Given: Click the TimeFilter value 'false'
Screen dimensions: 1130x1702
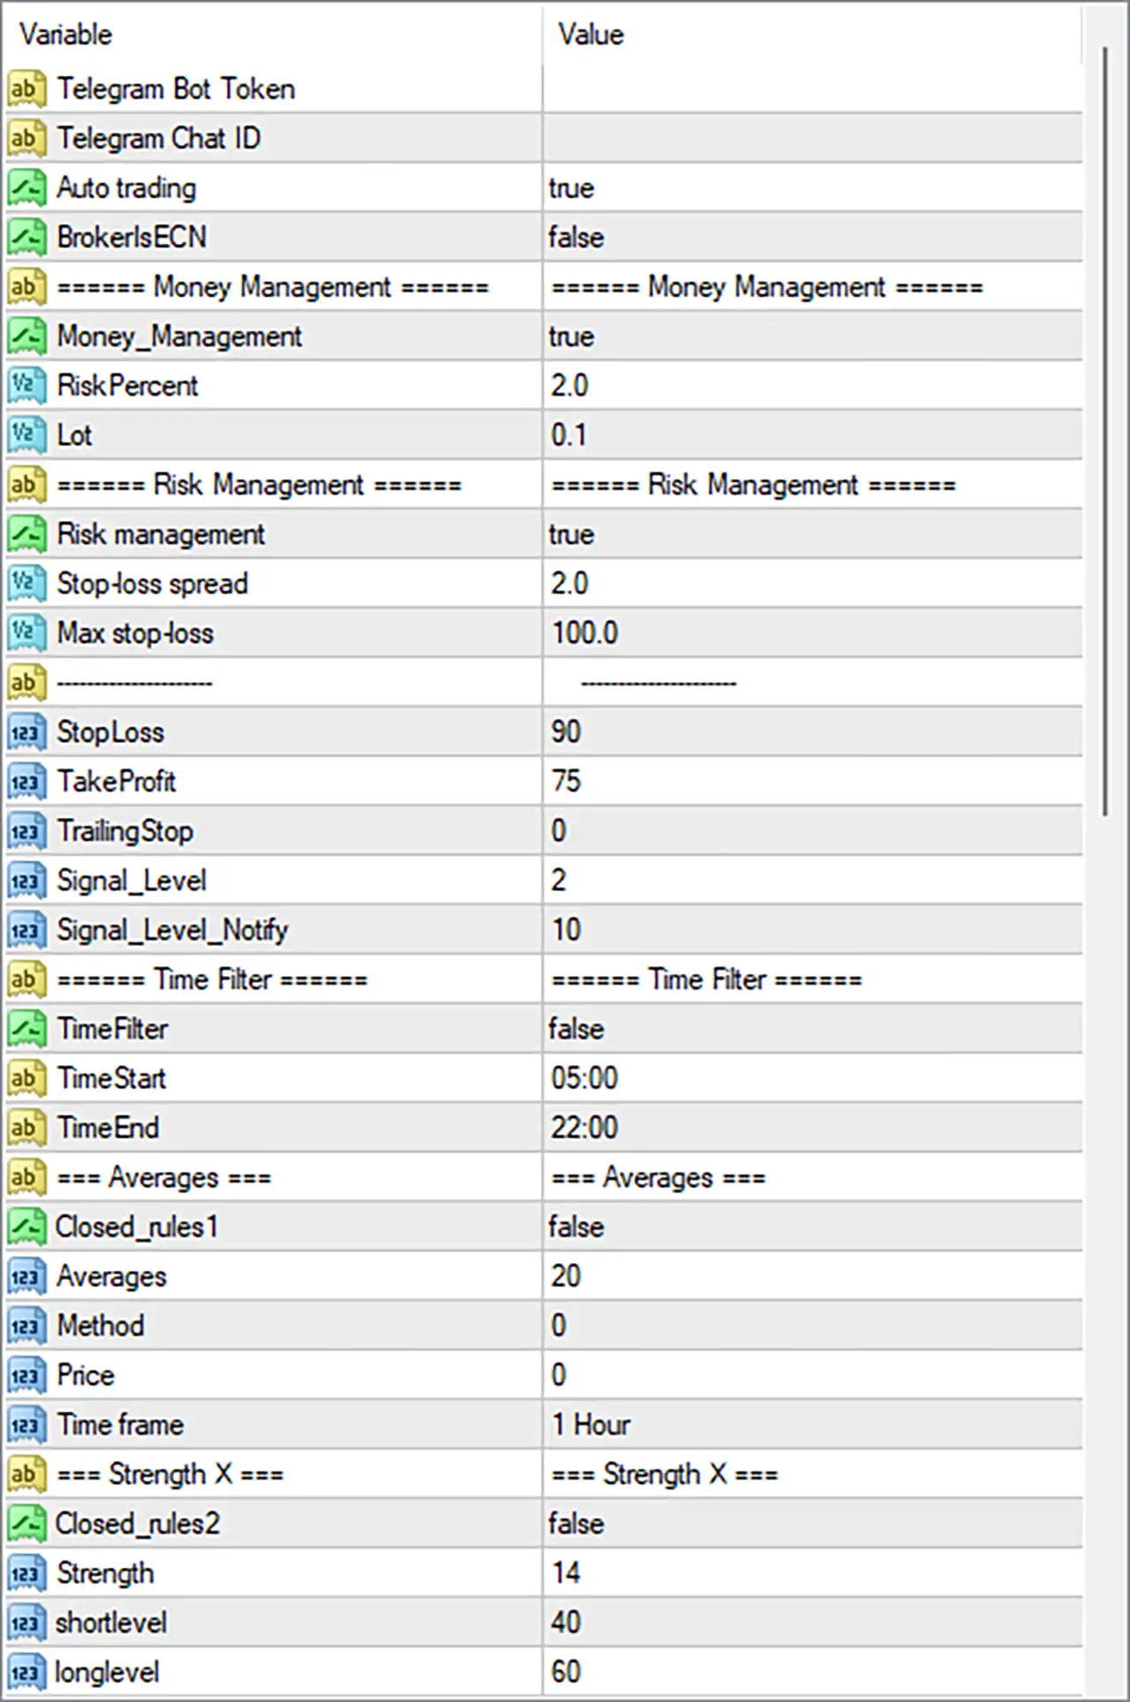Looking at the screenshot, I should [576, 1029].
